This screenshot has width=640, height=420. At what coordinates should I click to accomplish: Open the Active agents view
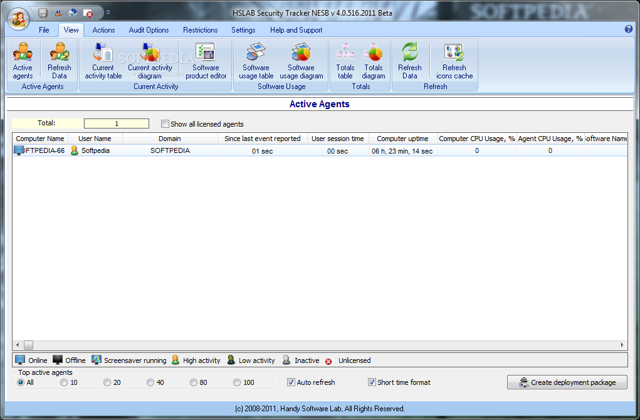pyautogui.click(x=23, y=60)
